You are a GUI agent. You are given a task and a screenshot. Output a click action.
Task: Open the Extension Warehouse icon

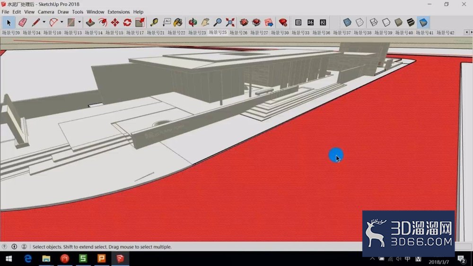[x=256, y=22]
